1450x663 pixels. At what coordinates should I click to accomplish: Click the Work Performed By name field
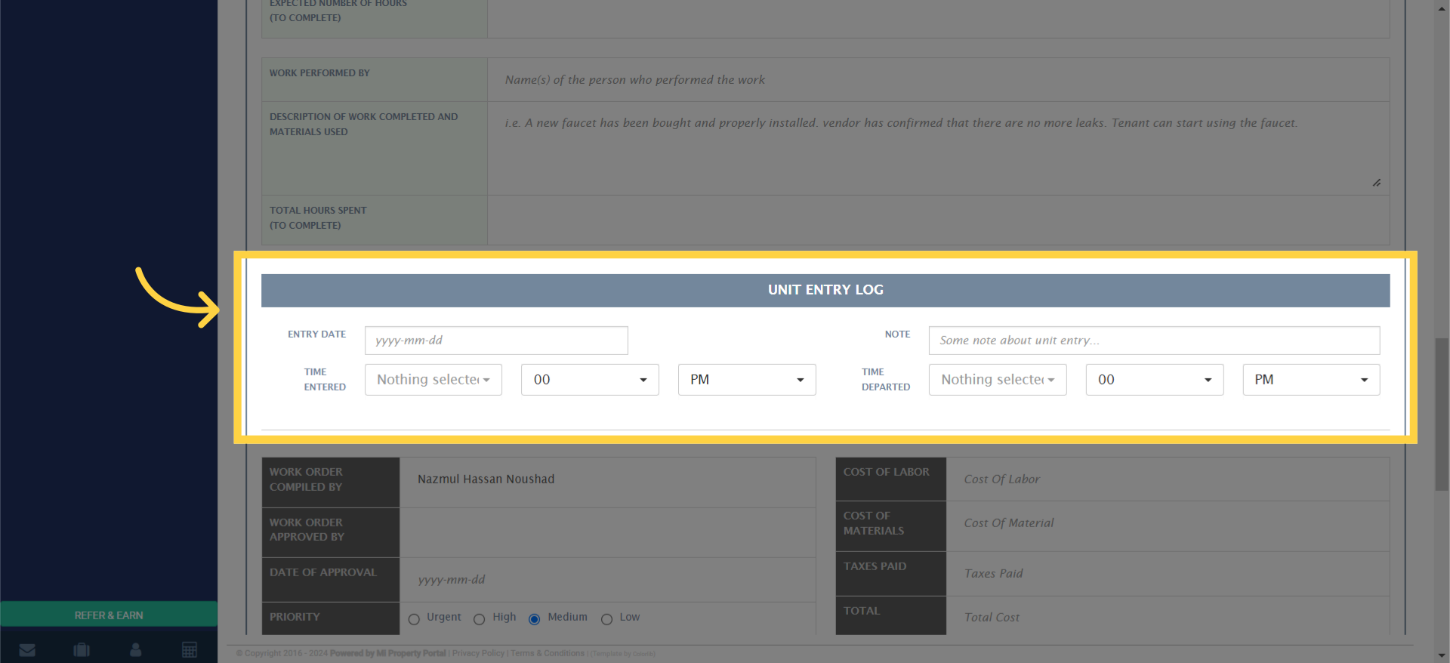click(938, 80)
